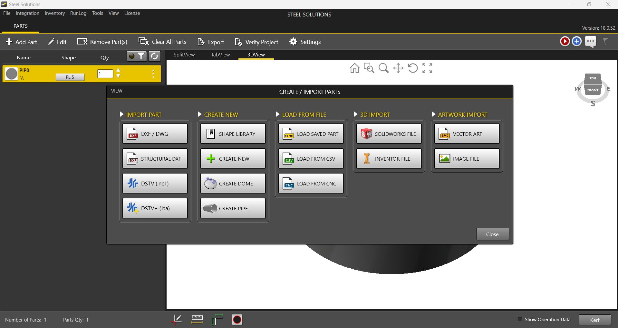Close the Create / Import Parts dialog
Viewport: 618px width, 328px height.
[x=492, y=234]
